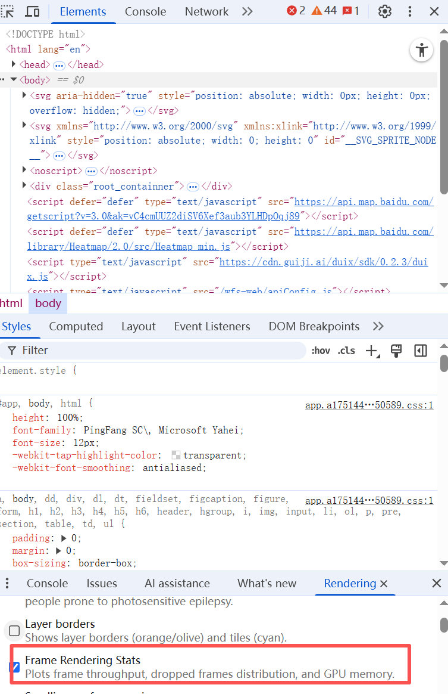Screen dimensions: 448x694
Task: Toggle the .cls classes button
Action: point(346,351)
